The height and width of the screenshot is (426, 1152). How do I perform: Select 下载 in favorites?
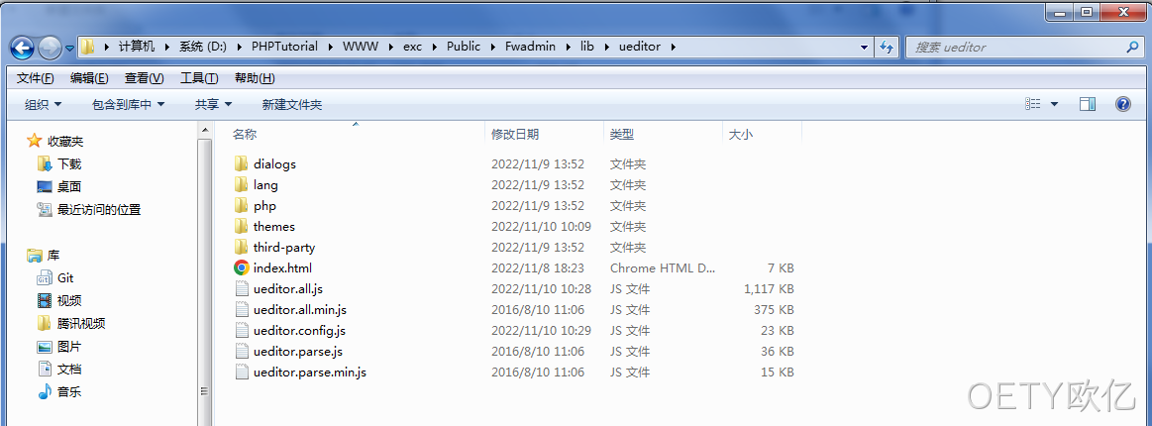coord(69,163)
